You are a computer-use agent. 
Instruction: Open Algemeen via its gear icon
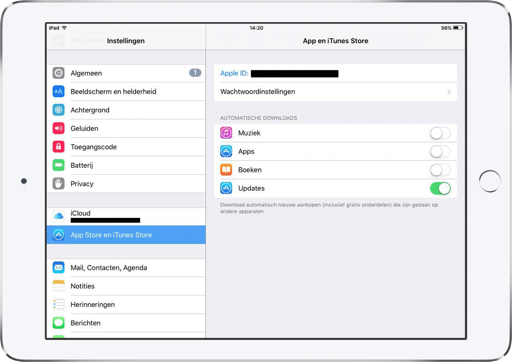[58, 73]
